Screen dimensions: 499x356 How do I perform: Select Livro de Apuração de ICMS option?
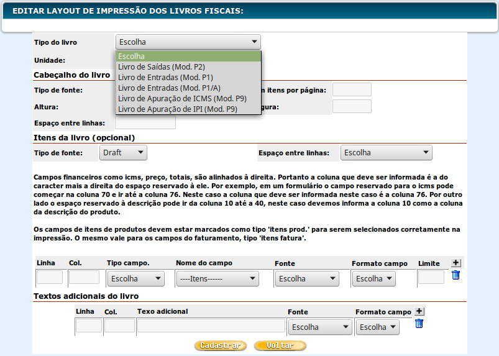(x=182, y=99)
